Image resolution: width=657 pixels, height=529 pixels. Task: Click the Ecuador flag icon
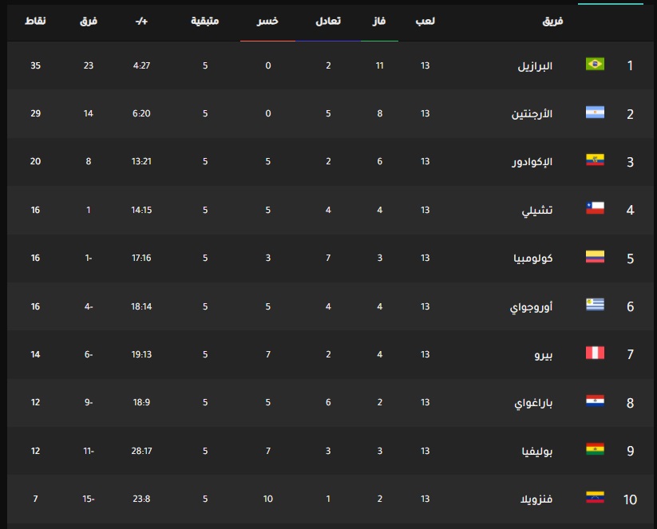click(595, 160)
